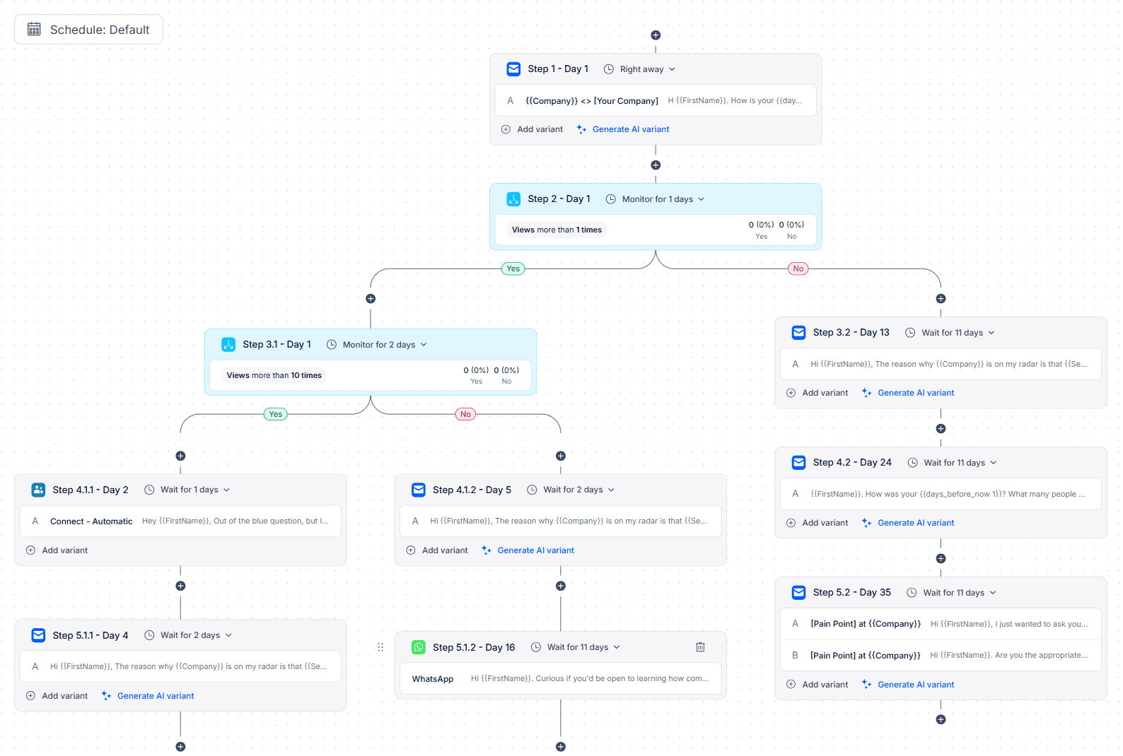Image resolution: width=1123 pixels, height=756 pixels.
Task: Add a step below Step 5.2
Action: [x=941, y=719]
